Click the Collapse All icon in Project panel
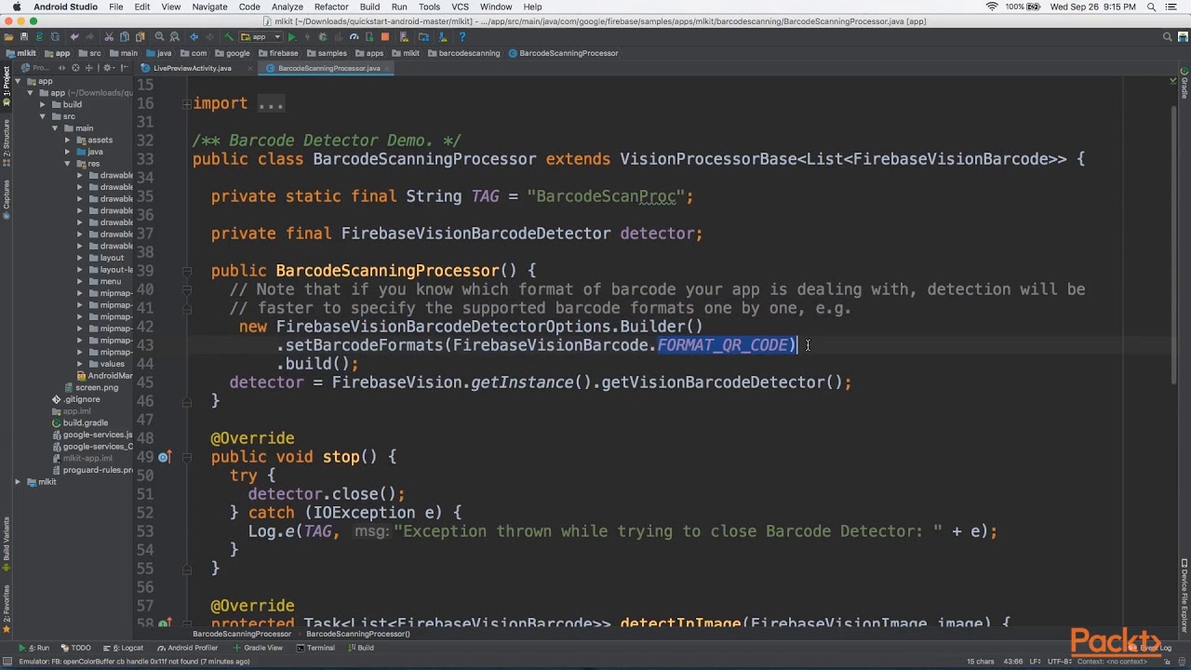 pos(88,68)
